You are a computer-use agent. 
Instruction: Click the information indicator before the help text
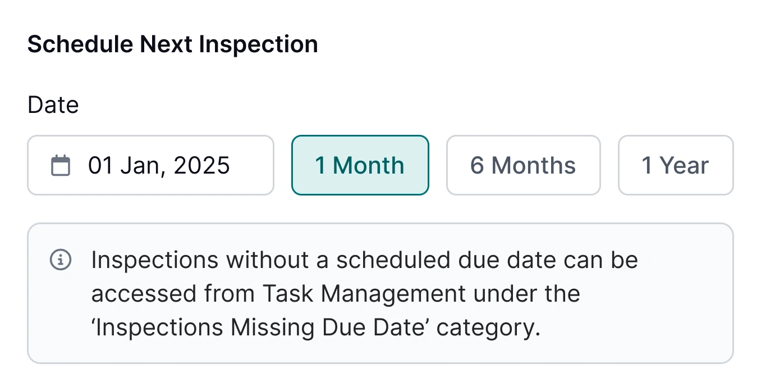coord(61,259)
